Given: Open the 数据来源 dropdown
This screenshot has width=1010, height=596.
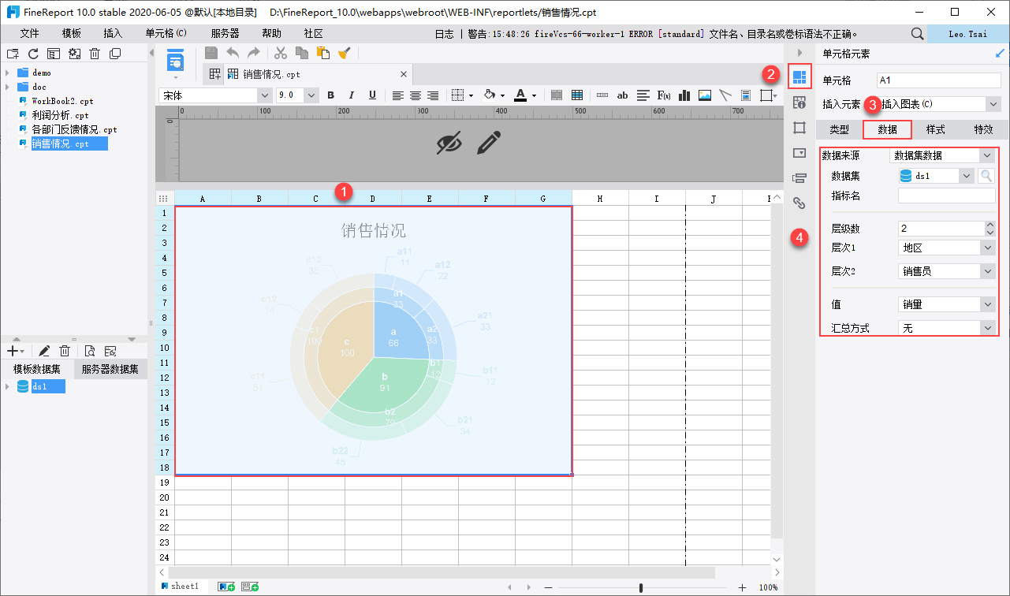Looking at the screenshot, I should tap(942, 156).
